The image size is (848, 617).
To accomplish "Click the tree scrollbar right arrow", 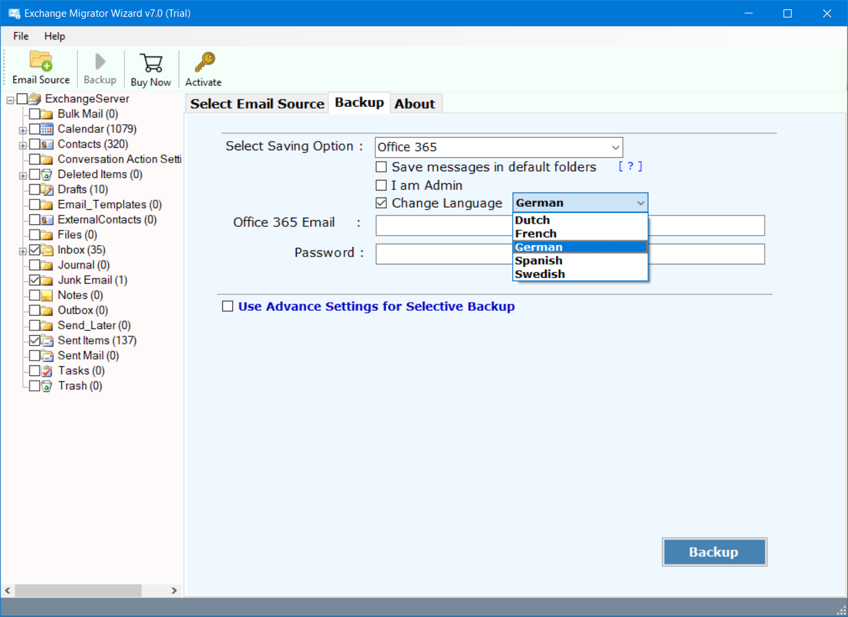I will point(174,590).
